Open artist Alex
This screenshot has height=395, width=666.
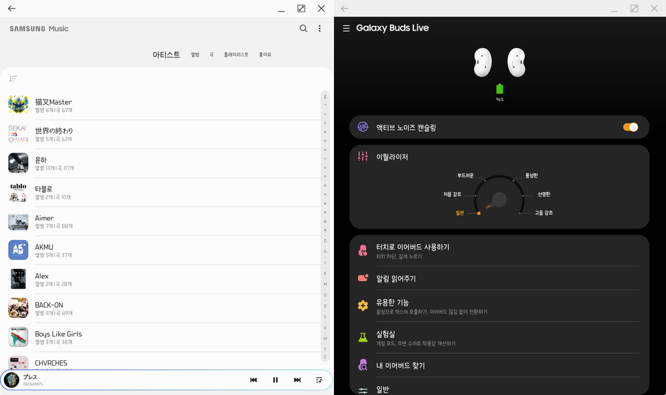[161, 279]
